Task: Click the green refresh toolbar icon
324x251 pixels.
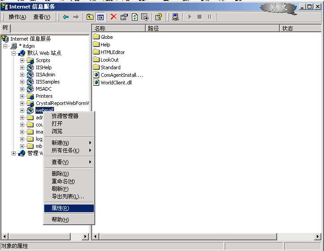Action: click(x=134, y=17)
